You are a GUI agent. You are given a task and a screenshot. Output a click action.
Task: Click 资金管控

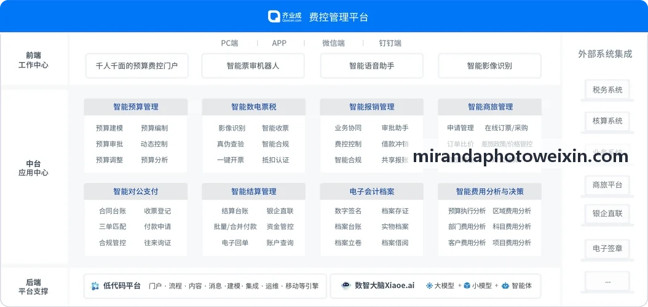pyautogui.click(x=280, y=227)
